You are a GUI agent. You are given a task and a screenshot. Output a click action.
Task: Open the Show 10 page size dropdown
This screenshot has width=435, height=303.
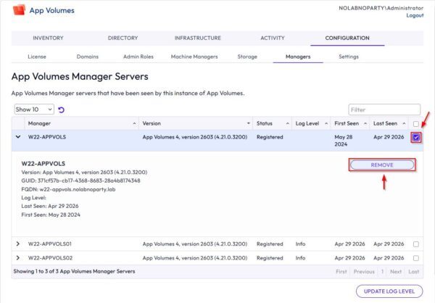coord(34,109)
